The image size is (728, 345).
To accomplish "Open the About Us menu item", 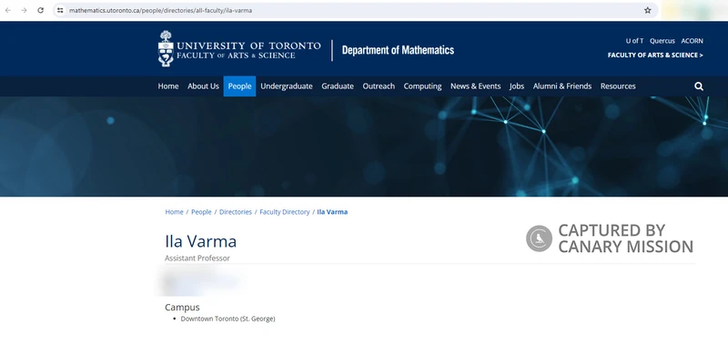I will (203, 86).
